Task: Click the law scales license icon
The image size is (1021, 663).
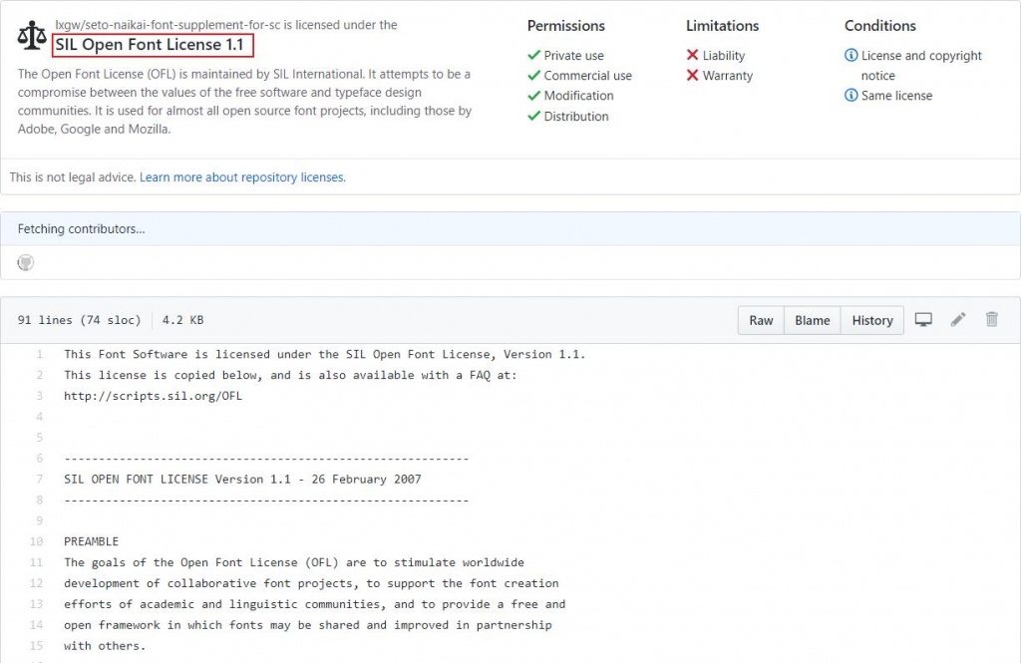Action: (32, 37)
